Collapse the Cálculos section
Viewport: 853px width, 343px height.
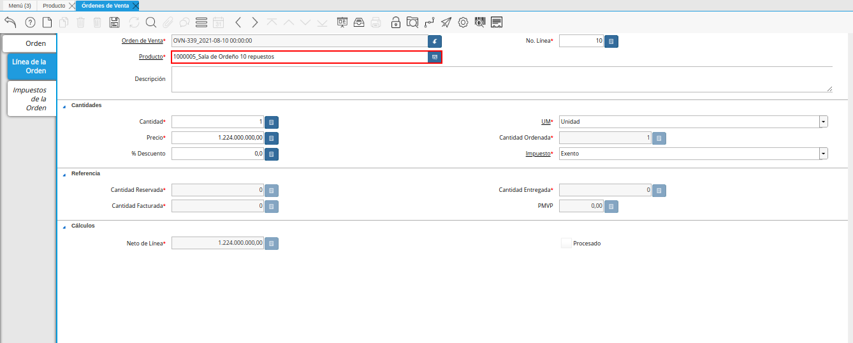click(64, 226)
